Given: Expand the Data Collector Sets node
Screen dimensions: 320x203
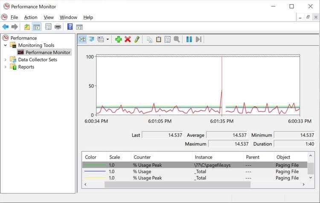Looking at the screenshot, I should tap(6, 60).
